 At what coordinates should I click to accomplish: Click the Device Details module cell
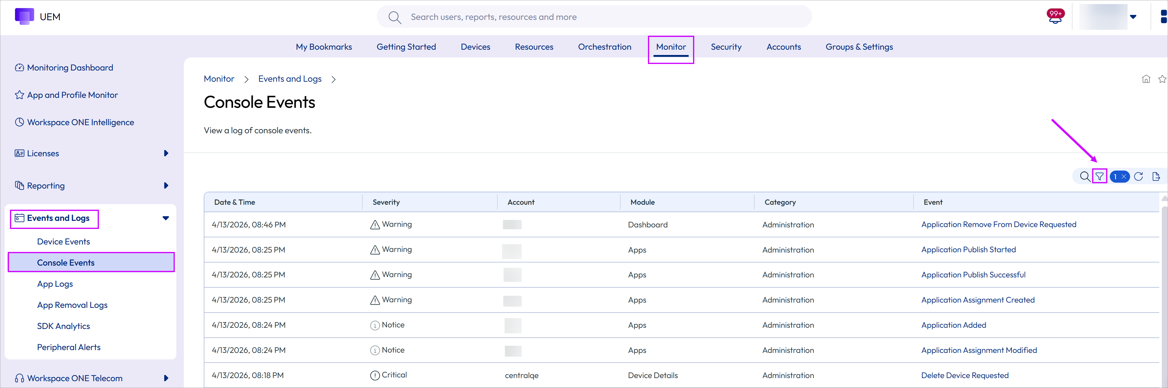pyautogui.click(x=653, y=376)
